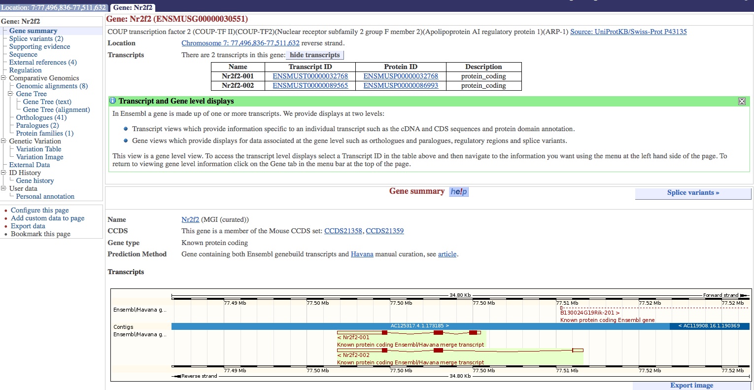Viewport: 754px width, 390px height.
Task: Click the AC125317.4.1.173185 contig bar
Action: (420, 326)
